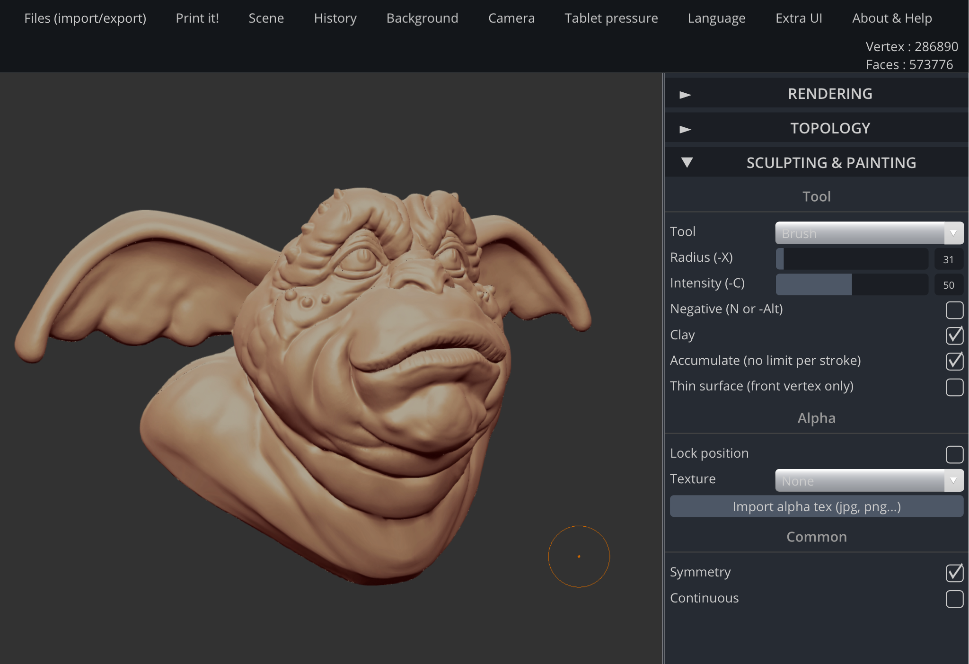Click the Radius value field showing 31
Image resolution: width=969 pixels, height=664 pixels.
(x=949, y=259)
